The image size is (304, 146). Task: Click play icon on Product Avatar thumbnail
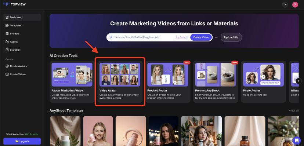175,82
